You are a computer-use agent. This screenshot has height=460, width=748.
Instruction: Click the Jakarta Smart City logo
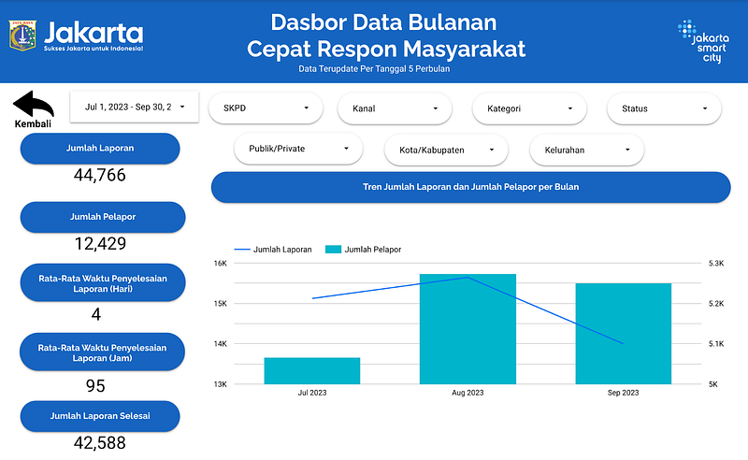point(704,41)
